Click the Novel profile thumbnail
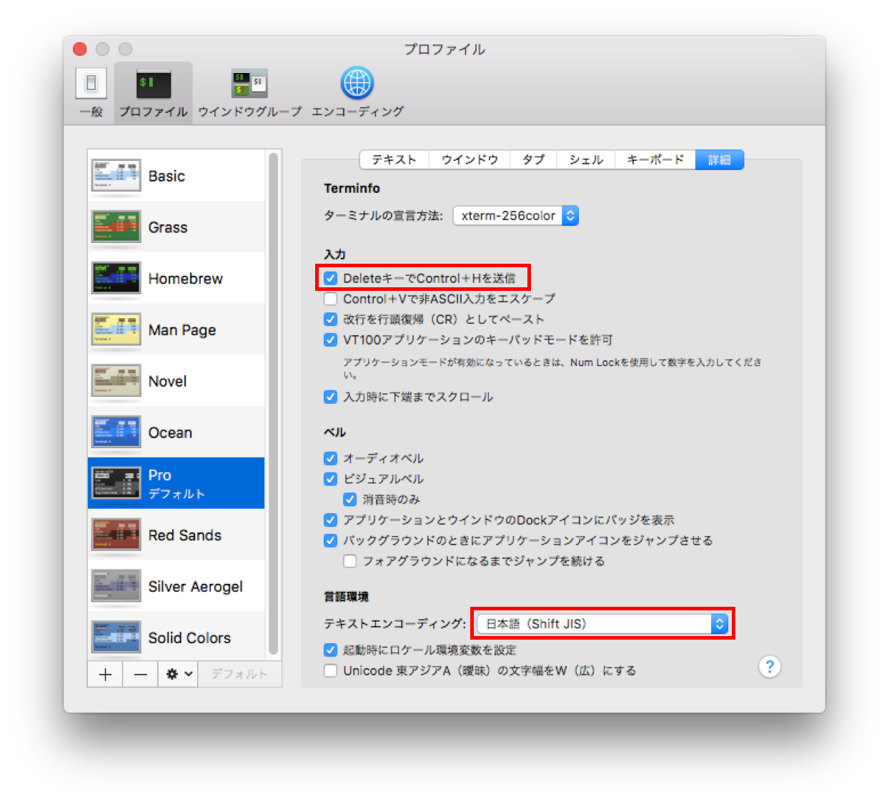 [116, 381]
